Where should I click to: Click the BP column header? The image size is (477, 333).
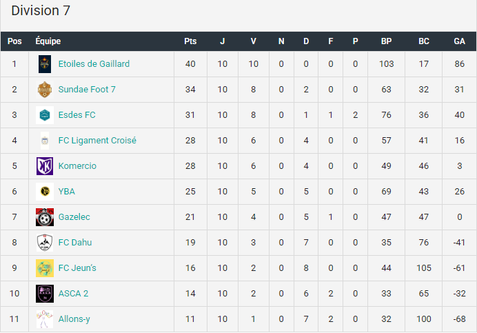(386, 41)
